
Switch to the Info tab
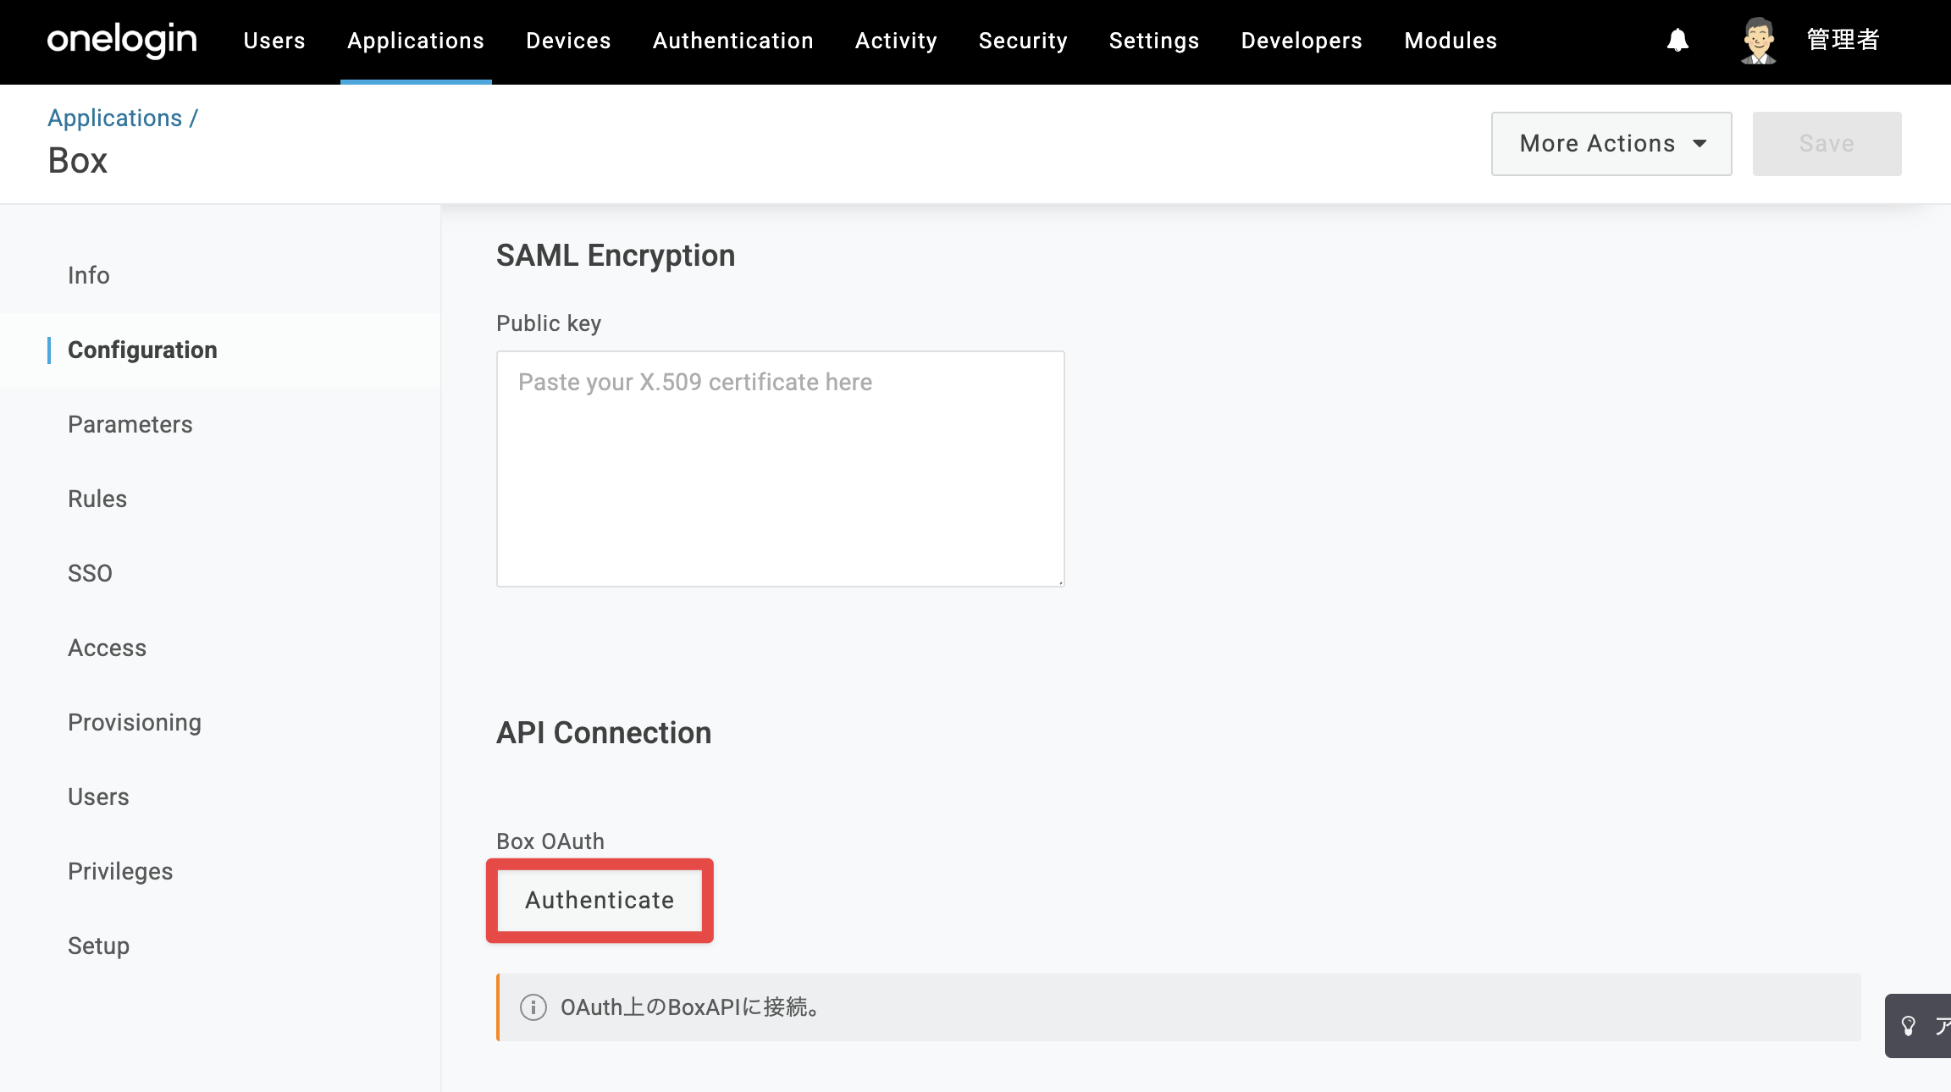pos(89,275)
